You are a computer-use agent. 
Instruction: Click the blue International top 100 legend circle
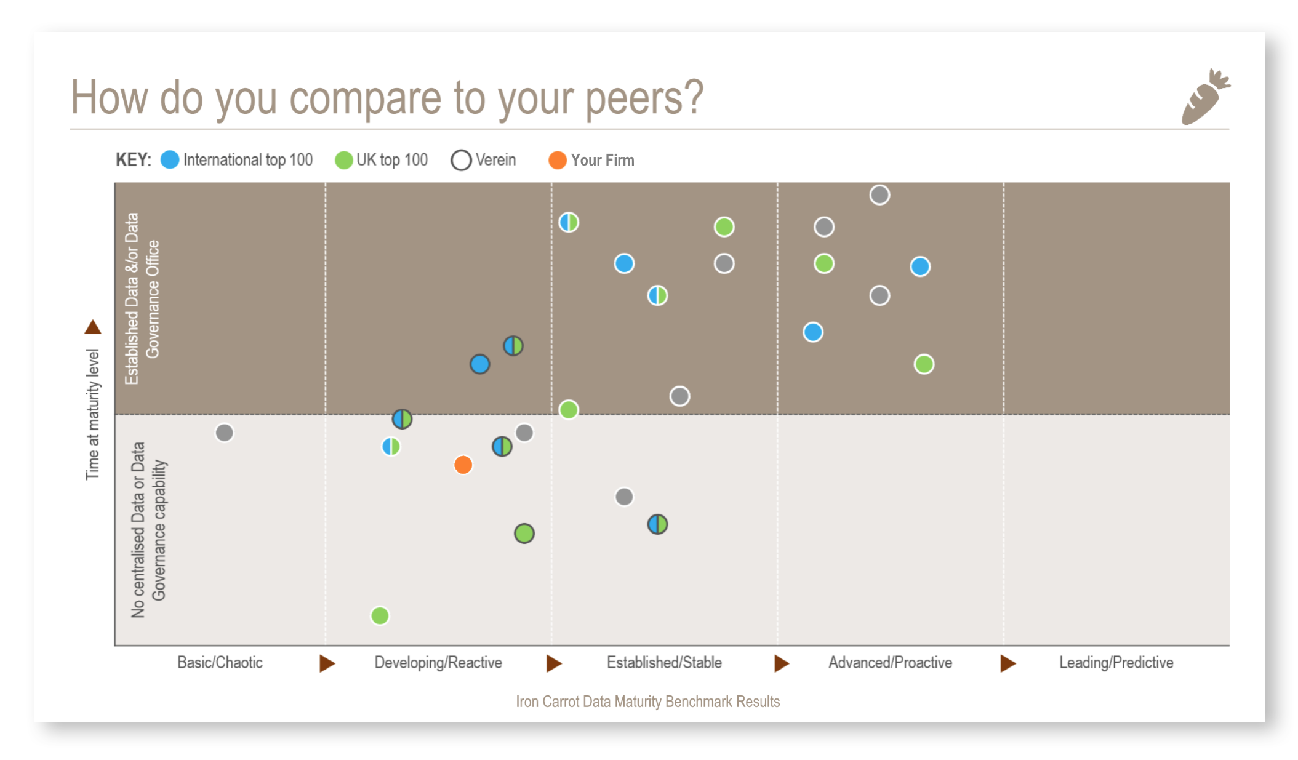click(170, 160)
